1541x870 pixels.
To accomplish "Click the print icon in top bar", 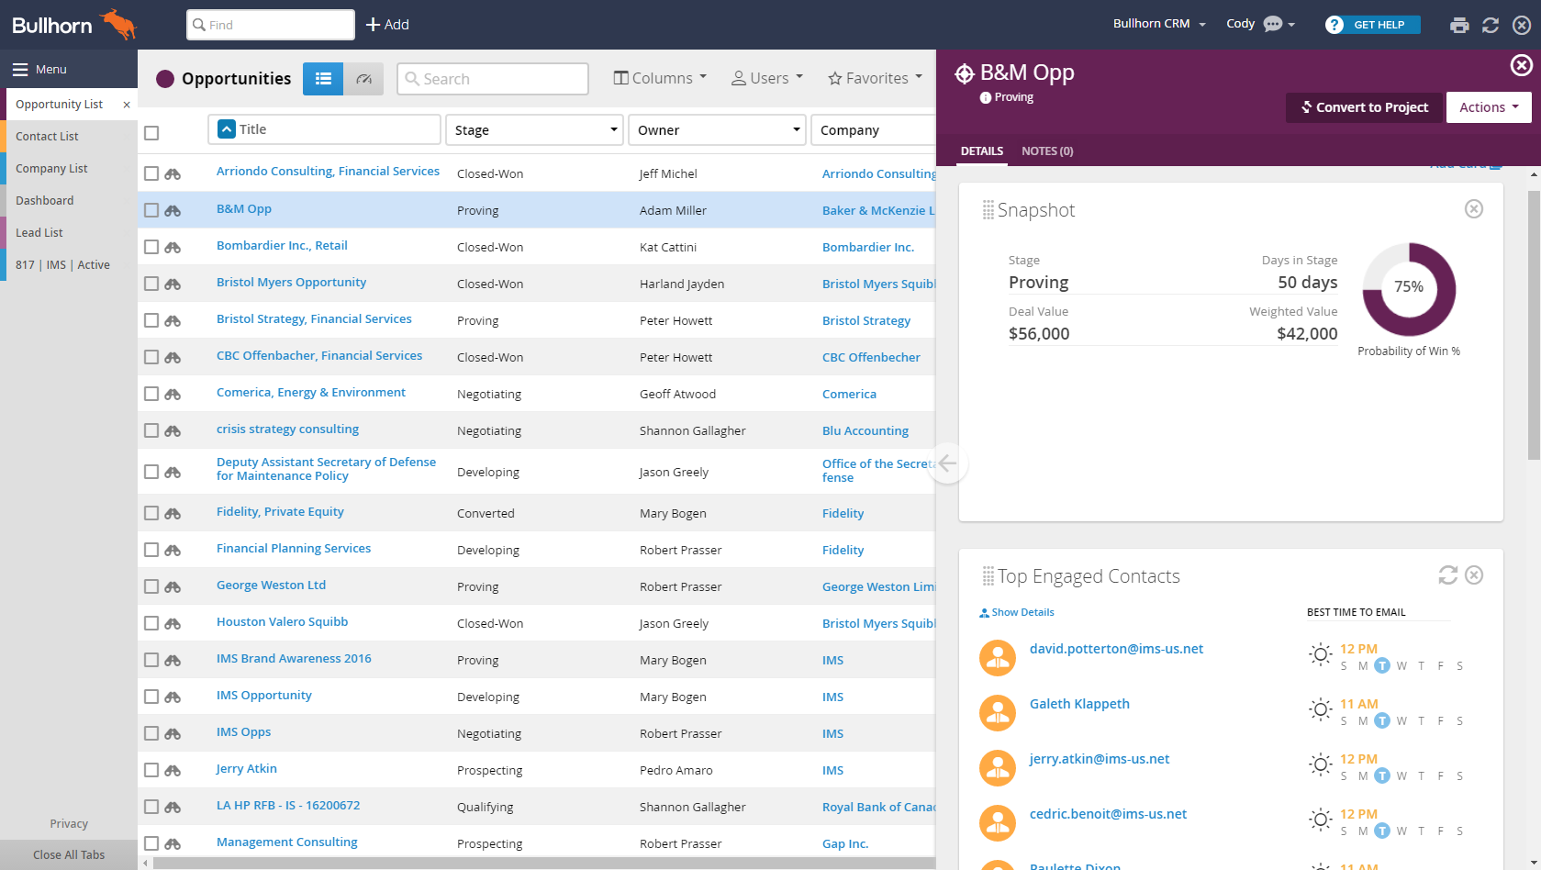I will tap(1459, 26).
